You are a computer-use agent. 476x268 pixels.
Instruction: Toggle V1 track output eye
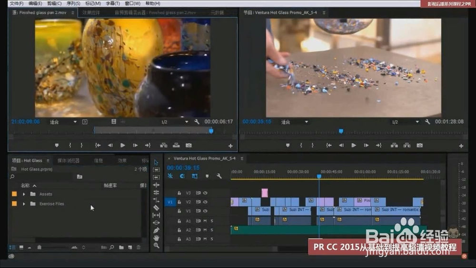[205, 211]
